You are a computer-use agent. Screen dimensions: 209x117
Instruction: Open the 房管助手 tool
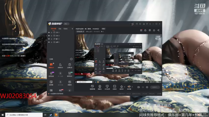(60, 66)
